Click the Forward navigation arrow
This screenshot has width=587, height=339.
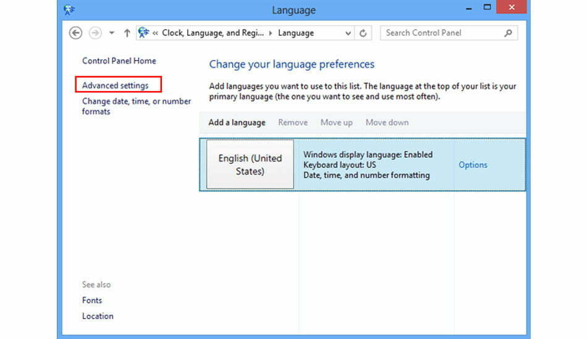(x=95, y=33)
